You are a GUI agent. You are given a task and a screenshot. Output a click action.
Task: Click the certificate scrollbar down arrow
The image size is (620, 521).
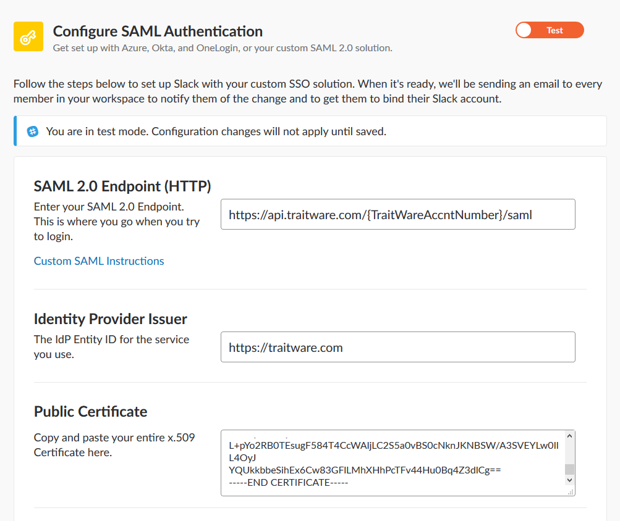click(569, 480)
